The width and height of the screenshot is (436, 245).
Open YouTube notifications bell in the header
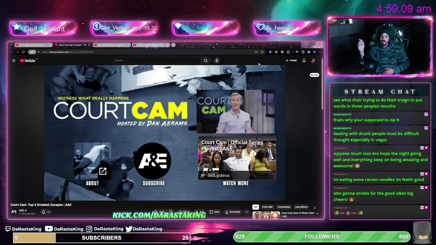pos(304,61)
